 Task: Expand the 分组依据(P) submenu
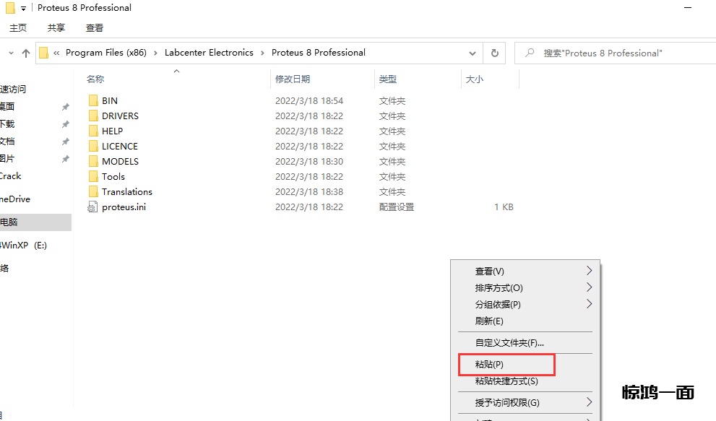click(589, 304)
